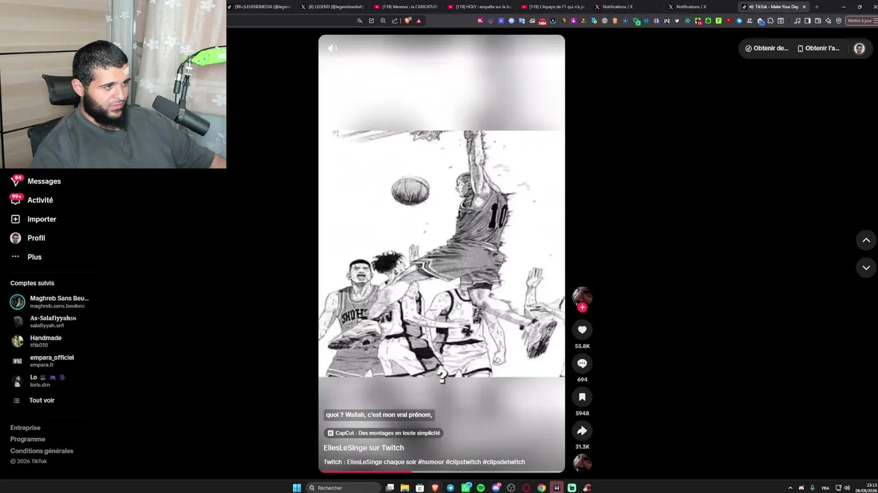The width and height of the screenshot is (878, 493).
Task: Open Brave browser from the taskbar
Action: coord(435,488)
